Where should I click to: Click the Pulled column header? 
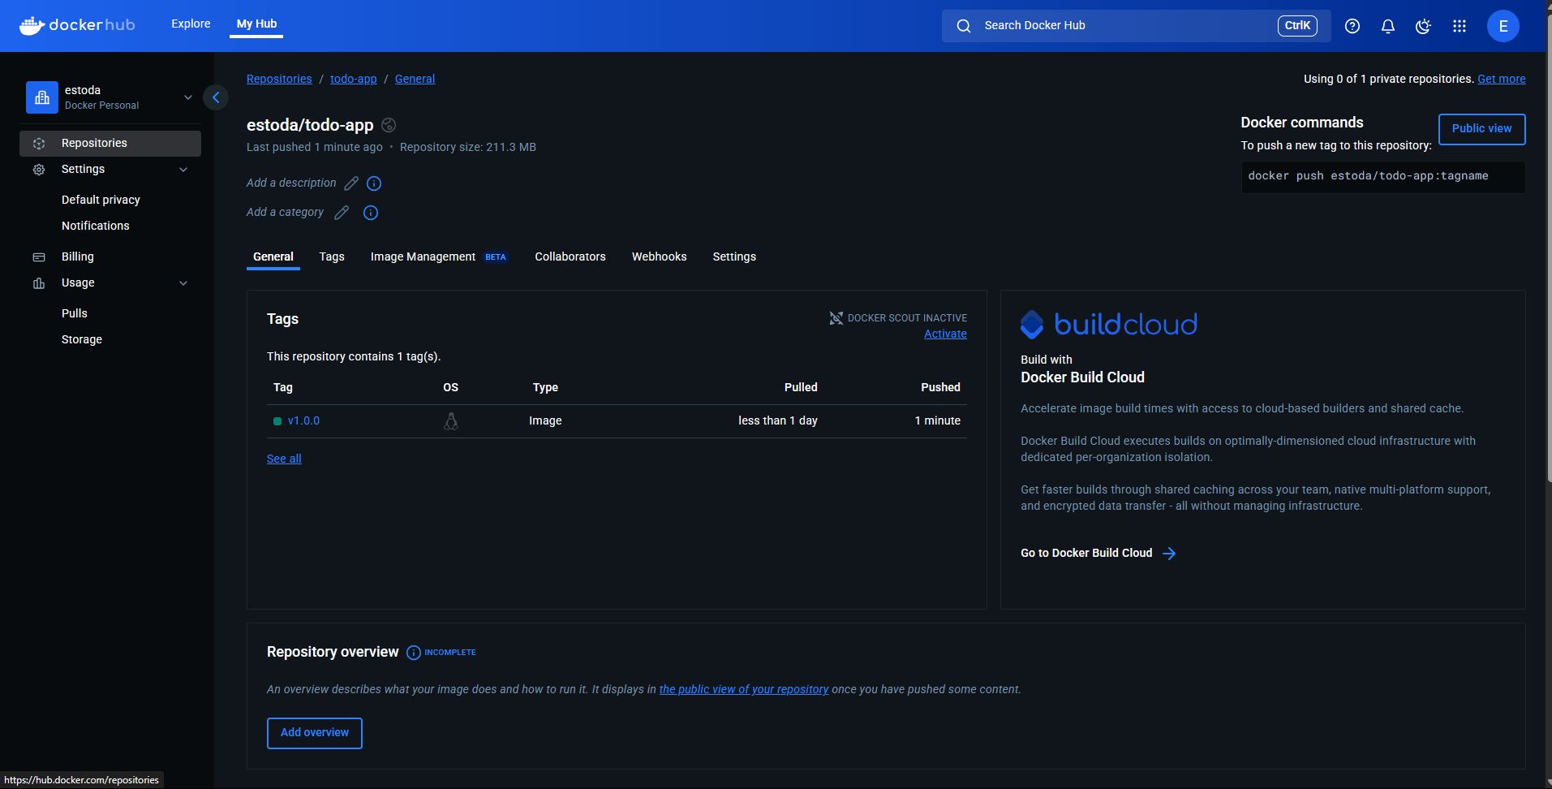(801, 387)
